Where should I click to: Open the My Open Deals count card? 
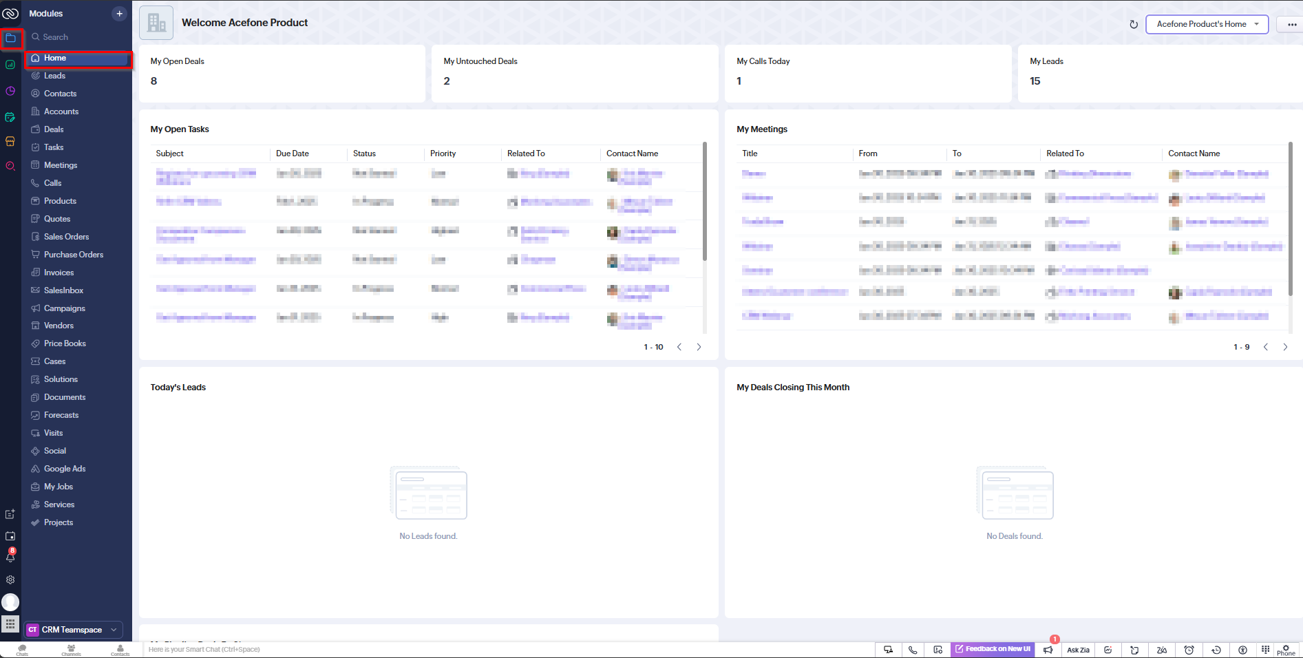tap(282, 74)
